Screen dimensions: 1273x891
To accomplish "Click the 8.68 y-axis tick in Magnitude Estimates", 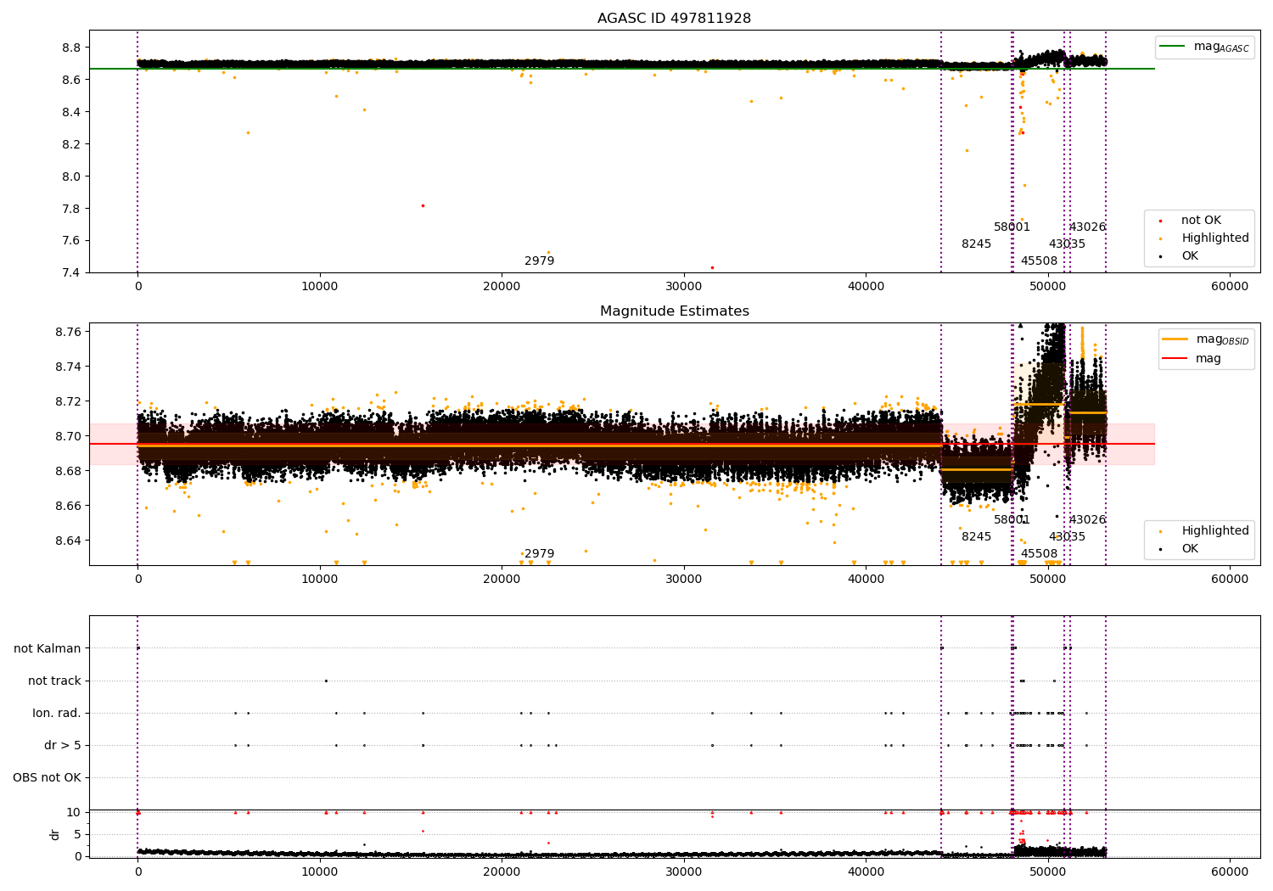I will [68, 472].
